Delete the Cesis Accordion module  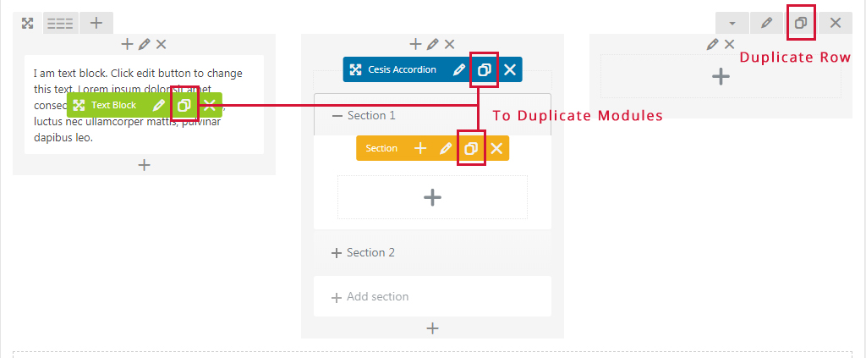click(510, 70)
